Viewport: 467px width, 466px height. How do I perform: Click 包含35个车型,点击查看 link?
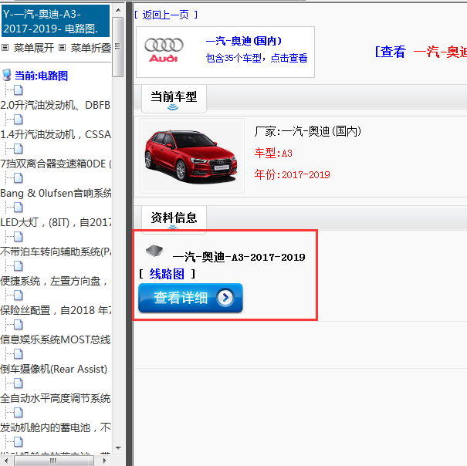[x=256, y=58]
